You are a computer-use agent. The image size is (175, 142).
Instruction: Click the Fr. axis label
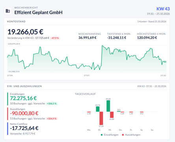[131, 130]
